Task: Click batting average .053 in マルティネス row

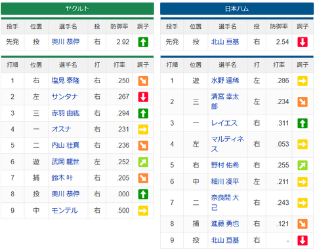Action: (x=283, y=144)
